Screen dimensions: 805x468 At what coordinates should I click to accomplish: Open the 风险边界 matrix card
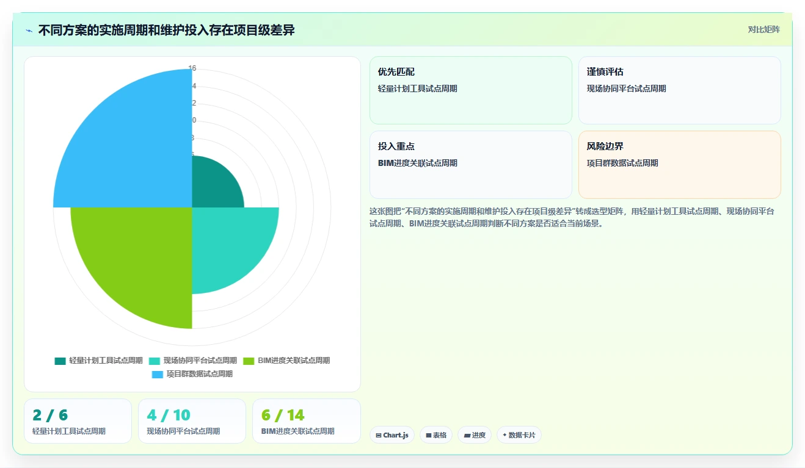click(x=680, y=165)
